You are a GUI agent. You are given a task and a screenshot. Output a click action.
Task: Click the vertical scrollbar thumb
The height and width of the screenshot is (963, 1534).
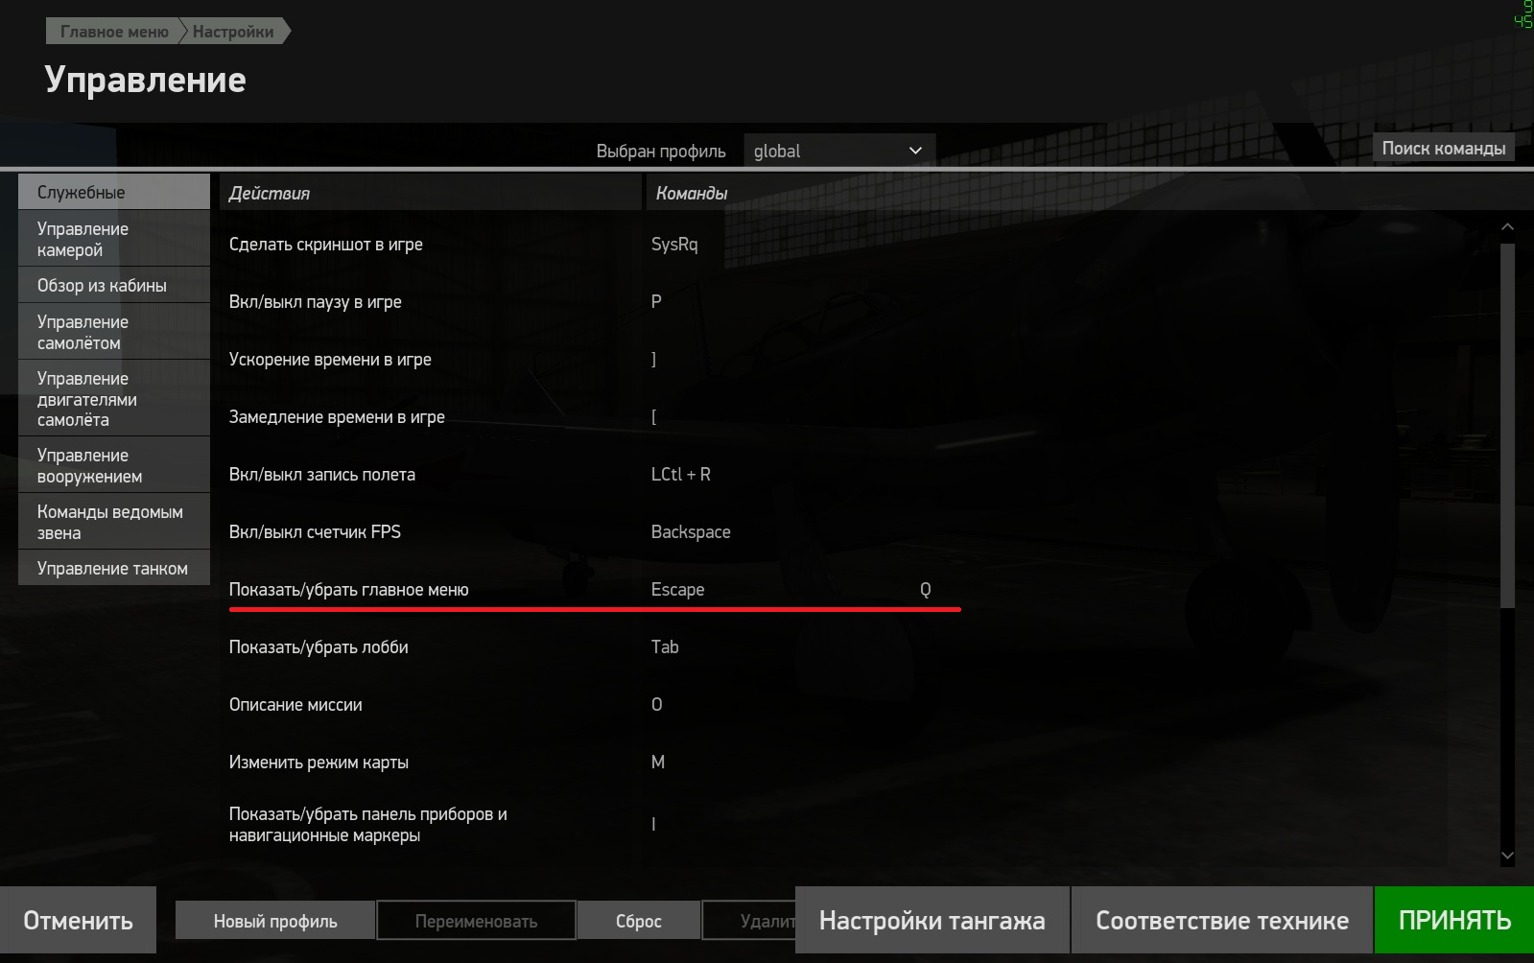[x=1507, y=422]
